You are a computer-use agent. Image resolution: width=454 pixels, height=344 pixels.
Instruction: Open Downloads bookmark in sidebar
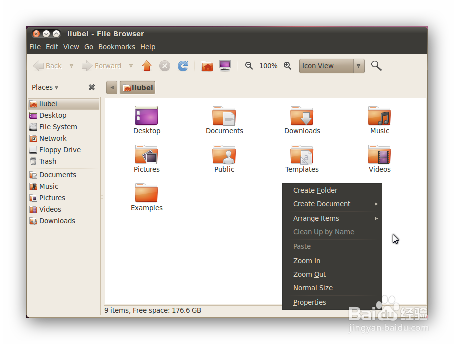[64, 221]
